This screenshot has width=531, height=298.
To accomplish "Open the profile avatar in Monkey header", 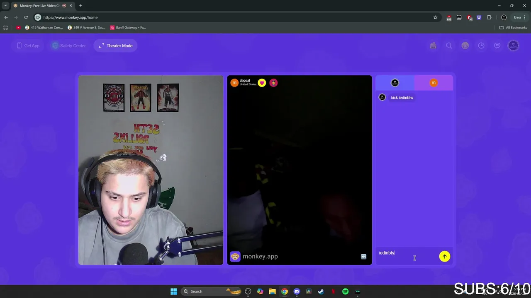I will click(x=513, y=46).
